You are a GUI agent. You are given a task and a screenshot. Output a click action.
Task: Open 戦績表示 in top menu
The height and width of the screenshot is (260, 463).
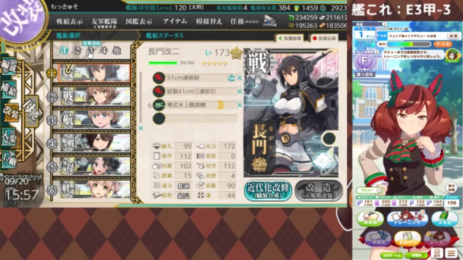(69, 22)
